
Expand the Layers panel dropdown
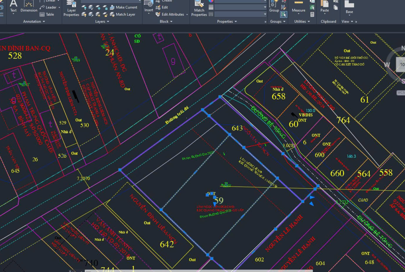(x=102, y=21)
